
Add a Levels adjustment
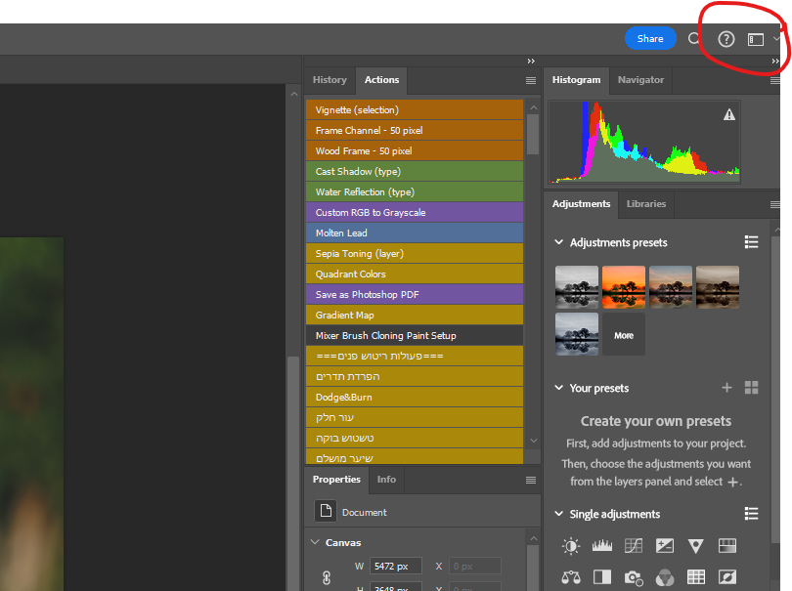[602, 547]
